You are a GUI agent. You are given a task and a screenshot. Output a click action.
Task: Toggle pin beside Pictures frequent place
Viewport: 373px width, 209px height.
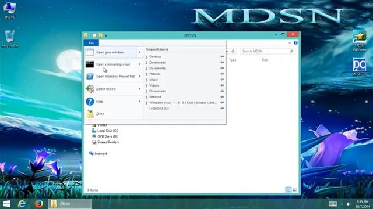(222, 74)
